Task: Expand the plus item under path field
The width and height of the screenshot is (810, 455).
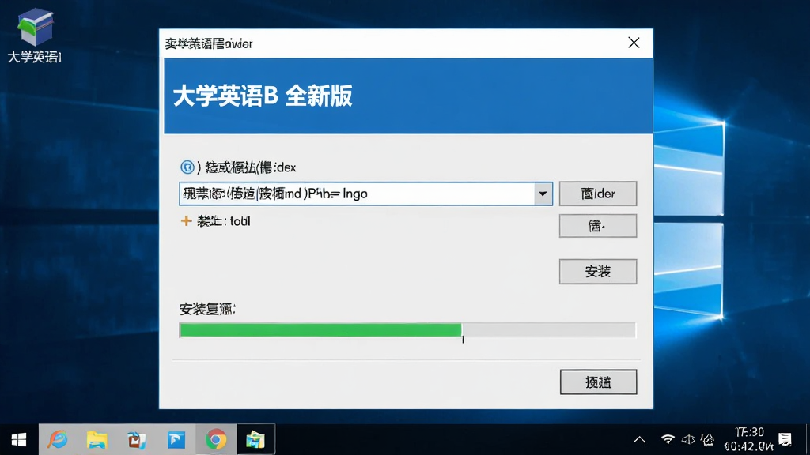Action: click(186, 221)
